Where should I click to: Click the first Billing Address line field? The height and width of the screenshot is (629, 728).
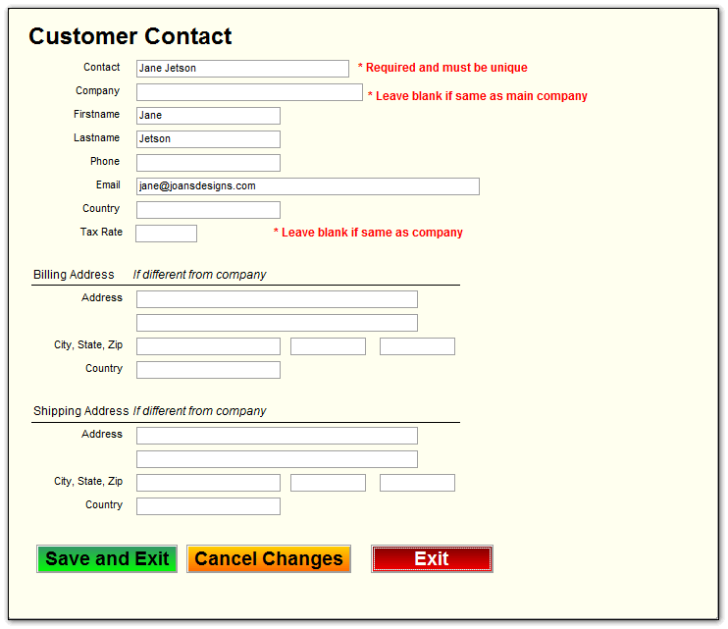coord(277,299)
